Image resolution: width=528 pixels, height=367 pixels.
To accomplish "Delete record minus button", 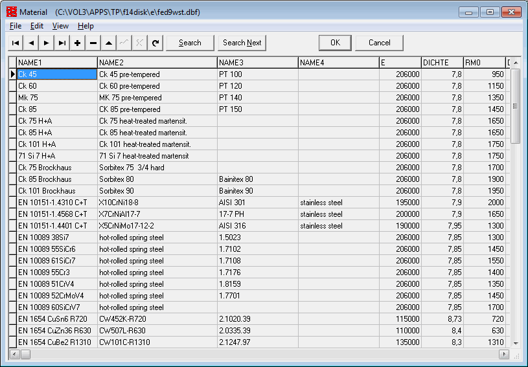I will pyautogui.click(x=93, y=43).
